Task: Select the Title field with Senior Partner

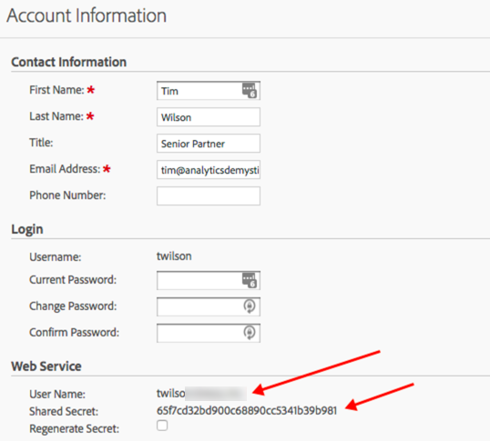Action: 209,144
